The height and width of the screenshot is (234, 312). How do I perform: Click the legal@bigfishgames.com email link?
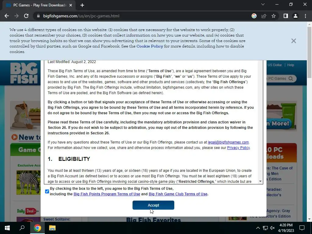click(x=228, y=142)
